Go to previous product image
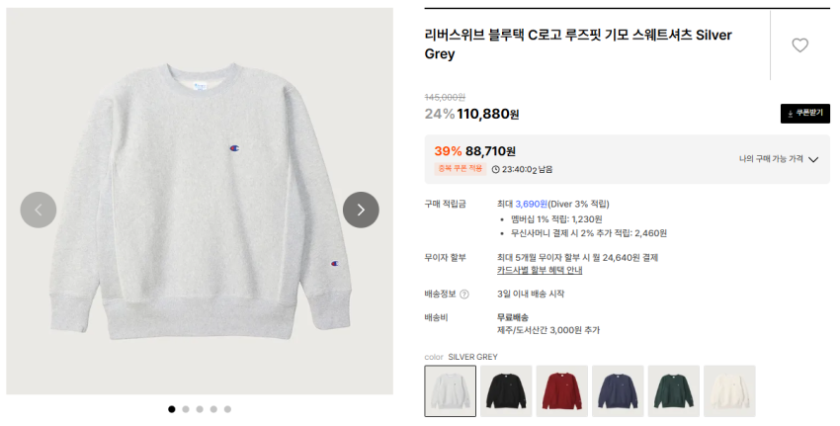 pyautogui.click(x=39, y=210)
